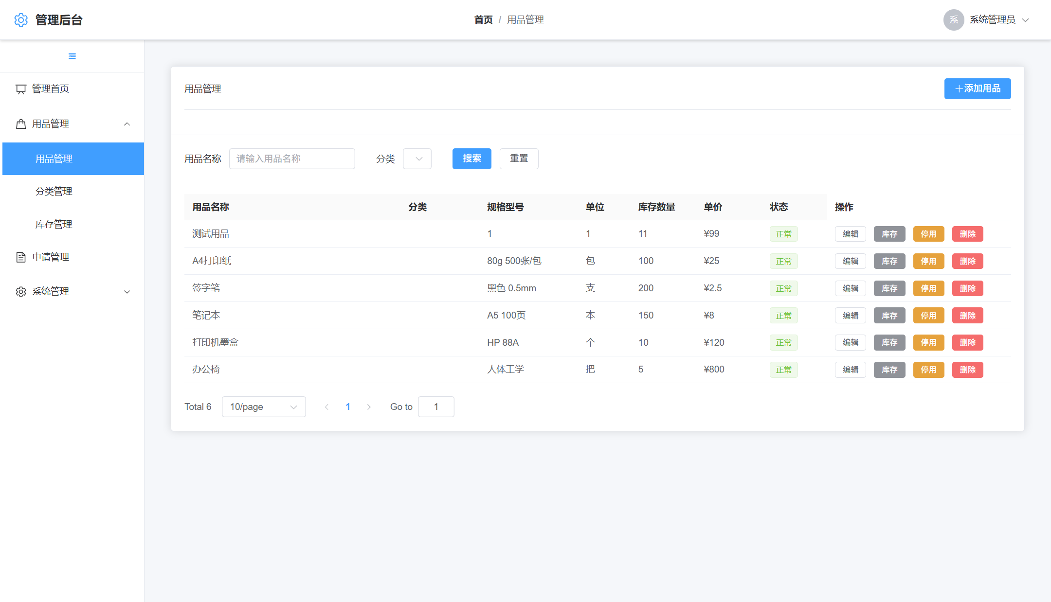Viewport: 1051px width, 602px height.
Task: Go to next page arrow
Action: point(369,407)
